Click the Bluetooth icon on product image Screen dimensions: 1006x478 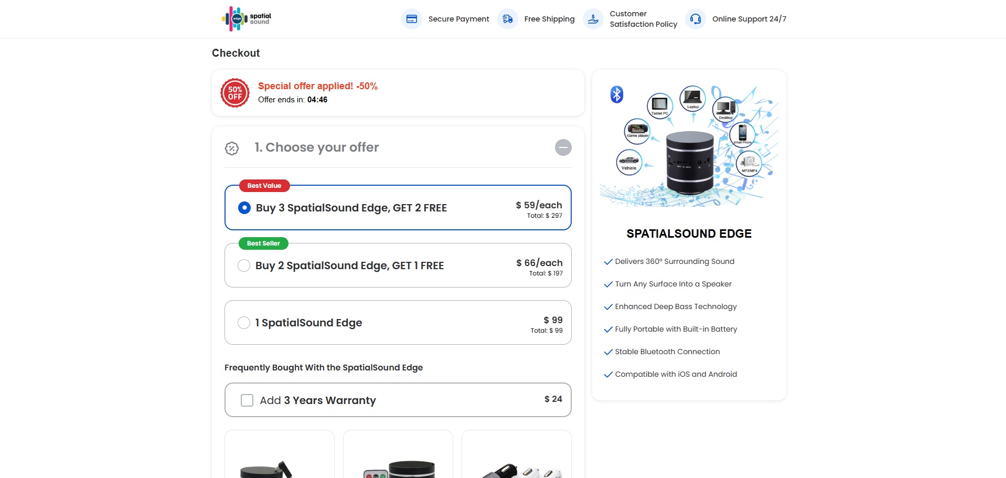[x=617, y=94]
